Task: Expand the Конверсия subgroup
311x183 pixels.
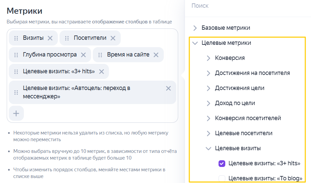Action: pyautogui.click(x=208, y=58)
